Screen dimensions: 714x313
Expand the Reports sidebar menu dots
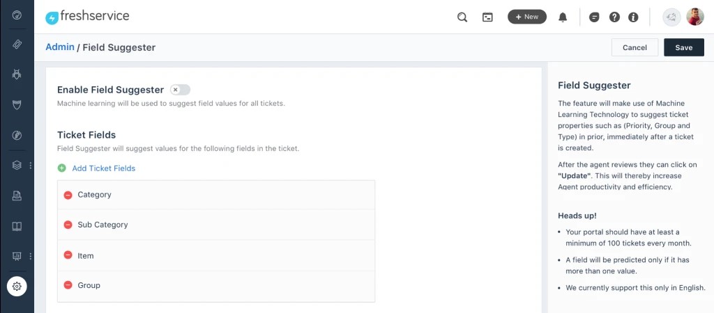(31, 256)
